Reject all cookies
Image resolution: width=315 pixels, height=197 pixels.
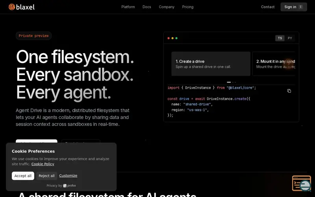[46, 176]
